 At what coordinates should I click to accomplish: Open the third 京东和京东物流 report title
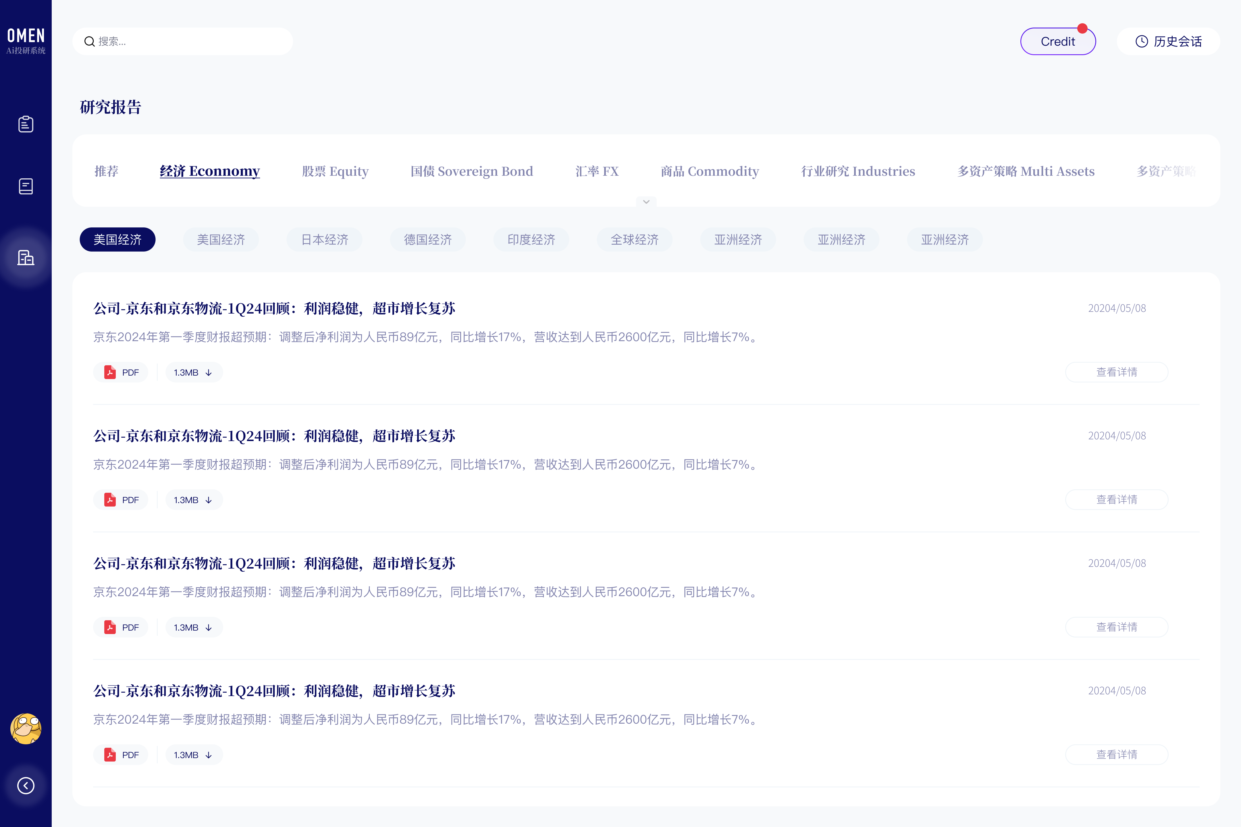(274, 564)
